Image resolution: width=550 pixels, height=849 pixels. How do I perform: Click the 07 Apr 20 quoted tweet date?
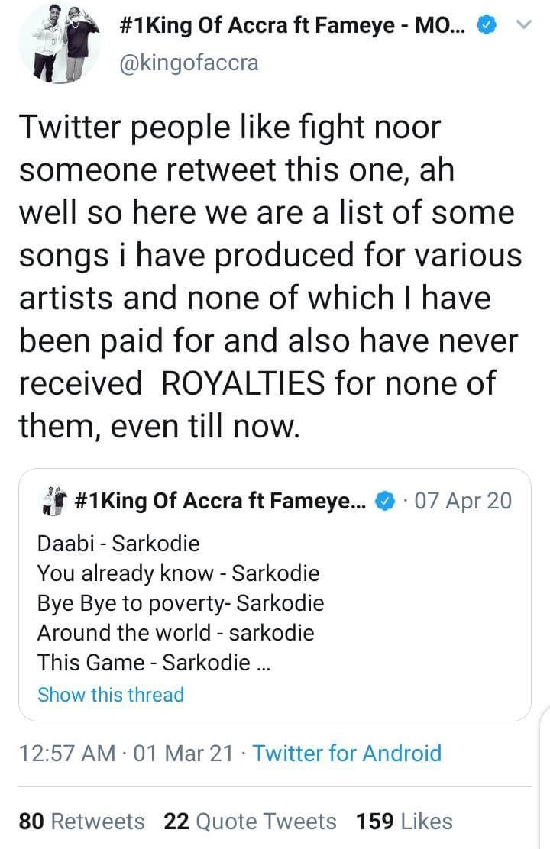pyautogui.click(x=462, y=501)
